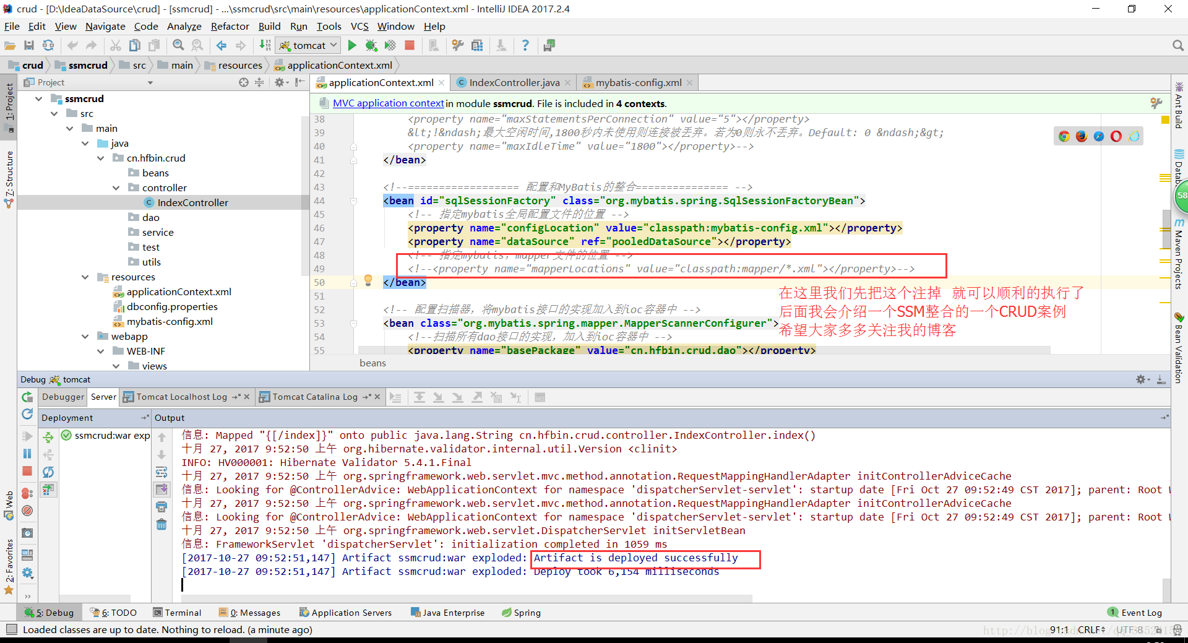Screen dimensions: 1188x643
Task: Click the Cut scissors icon
Action: [x=116, y=45]
